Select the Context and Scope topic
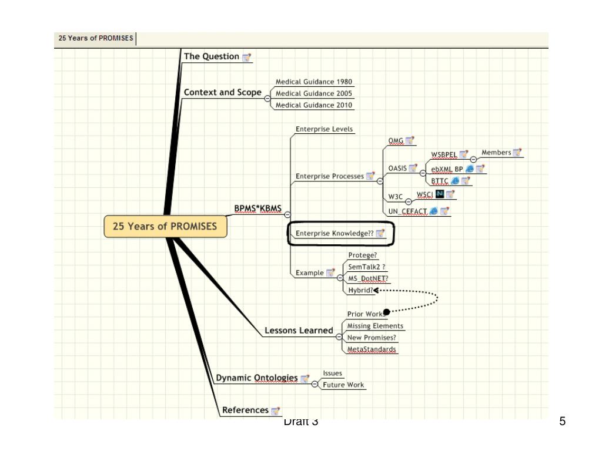The width and height of the screenshot is (602, 451). 223,92
